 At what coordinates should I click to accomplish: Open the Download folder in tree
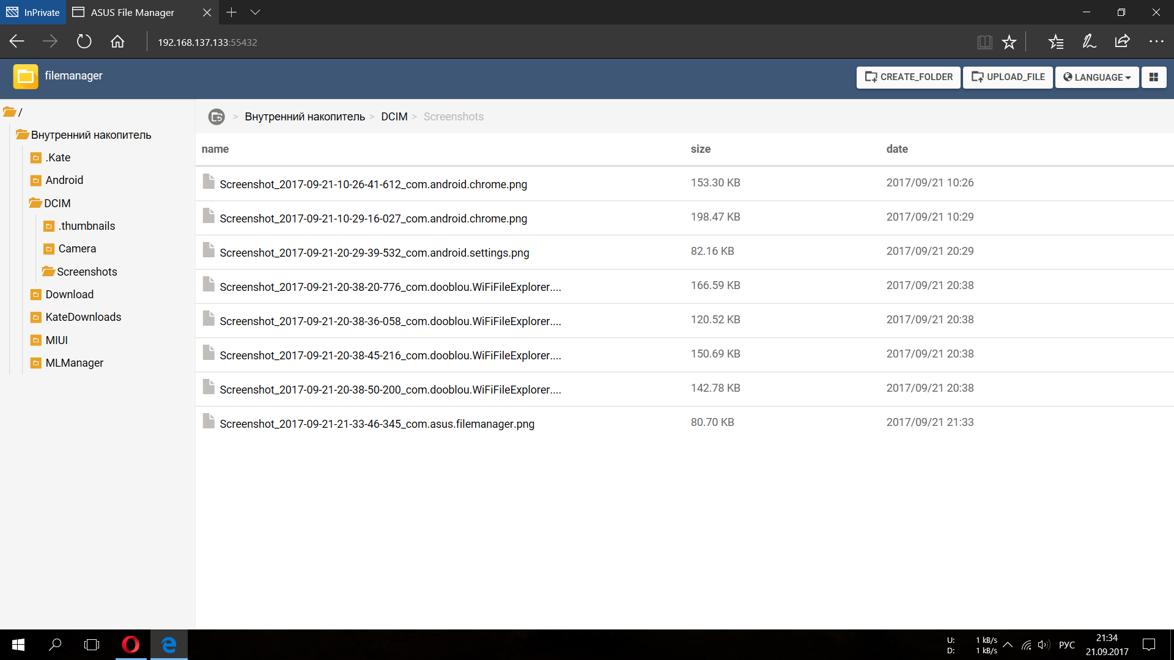62,295
